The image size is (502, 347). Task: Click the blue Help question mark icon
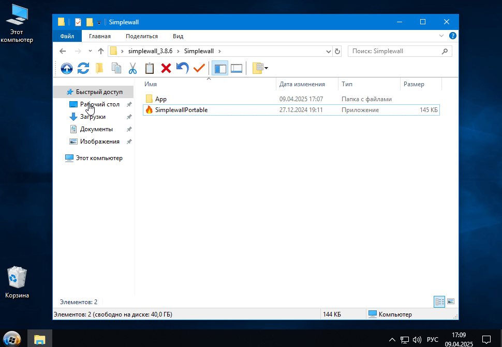coord(453,36)
